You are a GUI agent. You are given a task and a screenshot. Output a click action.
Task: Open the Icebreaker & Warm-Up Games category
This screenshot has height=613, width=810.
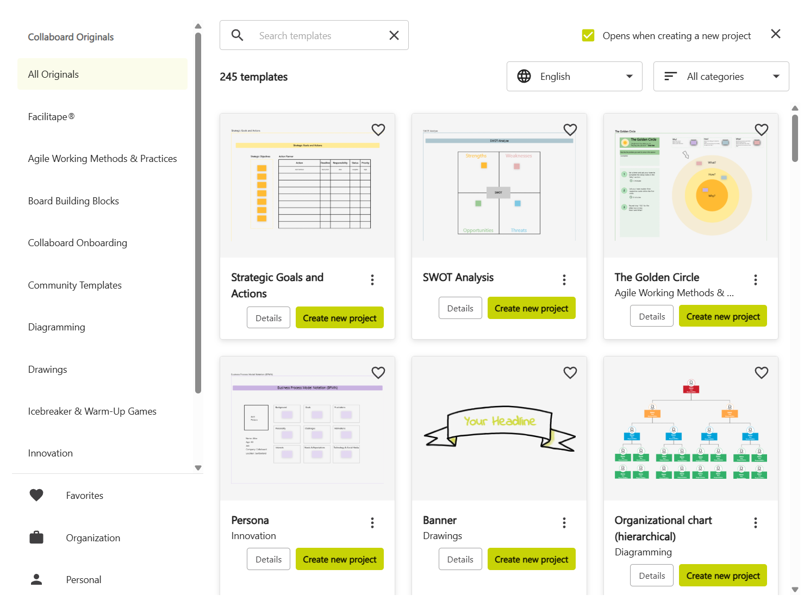click(x=92, y=411)
